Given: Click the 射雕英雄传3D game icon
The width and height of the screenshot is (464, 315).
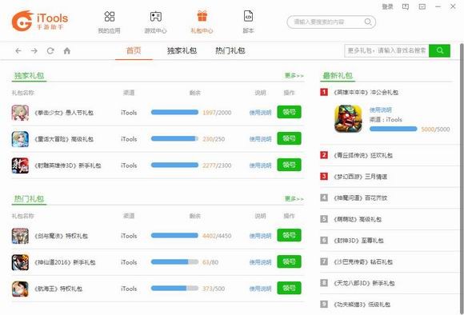Looking at the screenshot, I should coord(20,165).
